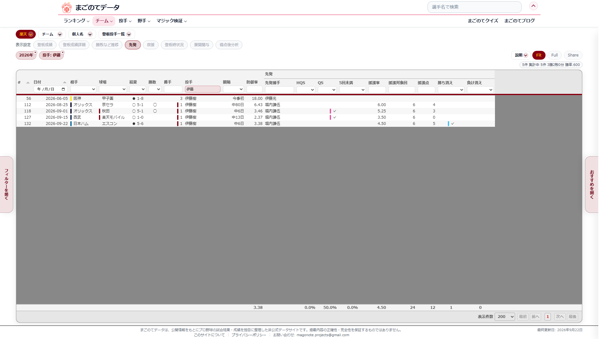Toggle the 登板成績 display setting
The image size is (603, 339).
coord(45,45)
